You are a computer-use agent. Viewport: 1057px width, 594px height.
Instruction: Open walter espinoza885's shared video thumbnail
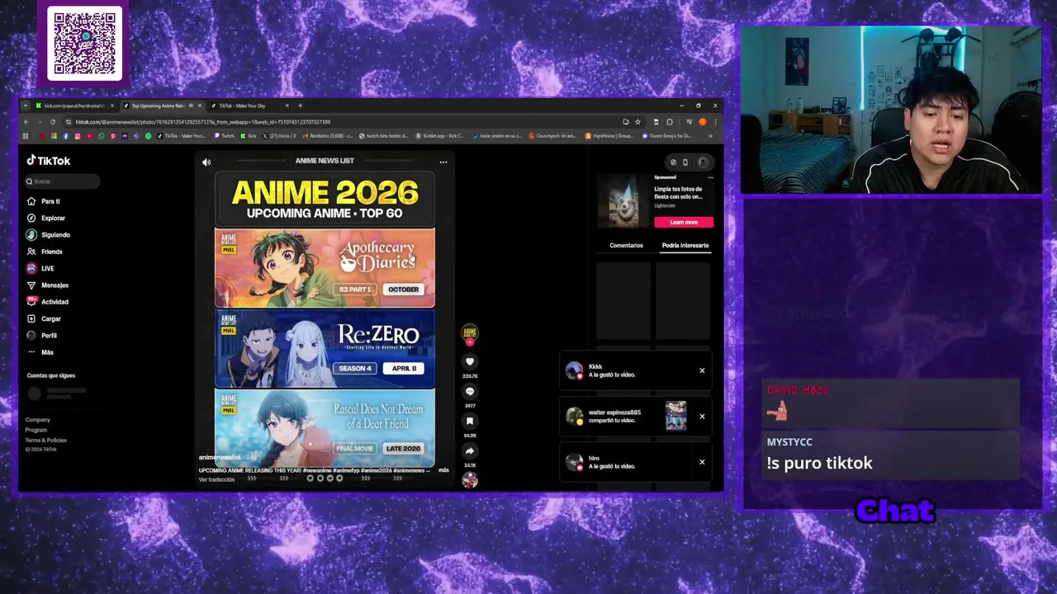[676, 416]
